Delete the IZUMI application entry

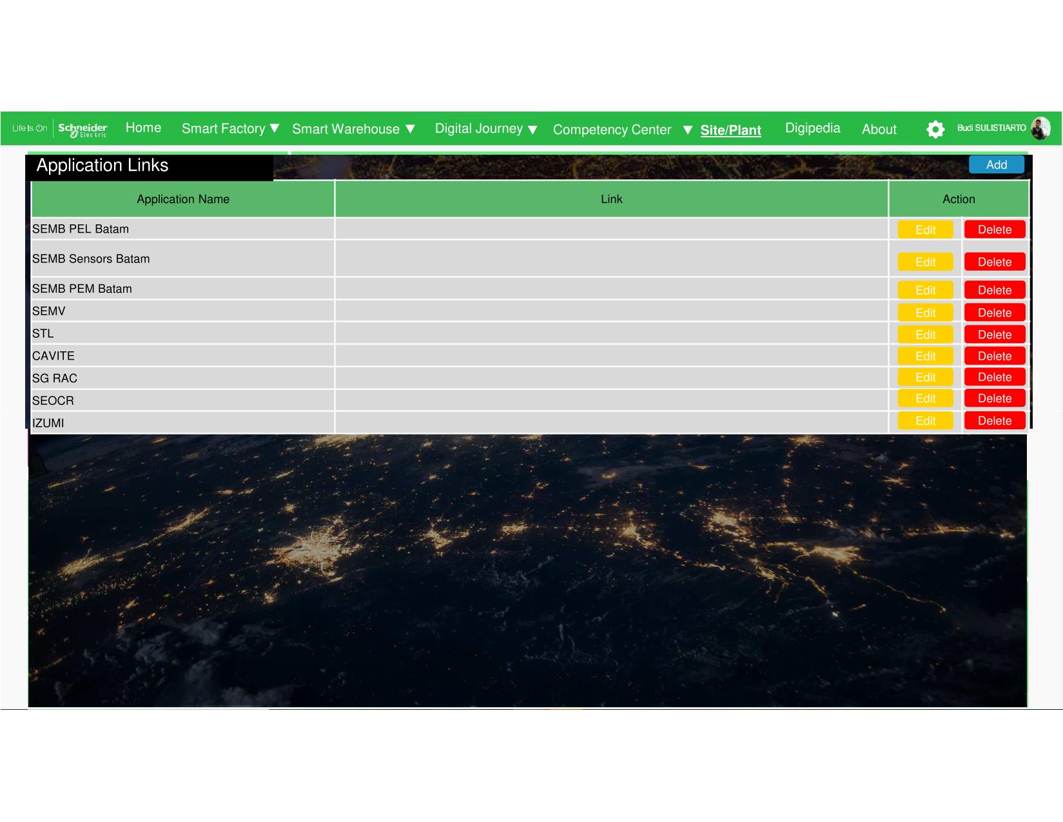994,421
